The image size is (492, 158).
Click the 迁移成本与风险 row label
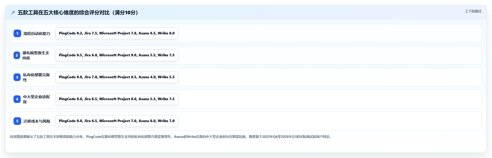37,121
